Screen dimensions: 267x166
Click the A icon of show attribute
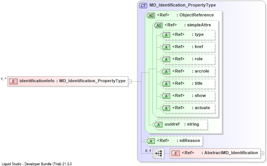[166, 96]
